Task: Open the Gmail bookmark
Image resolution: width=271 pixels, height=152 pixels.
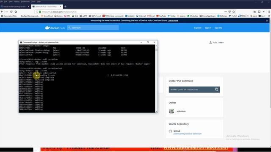Action: [151, 16]
